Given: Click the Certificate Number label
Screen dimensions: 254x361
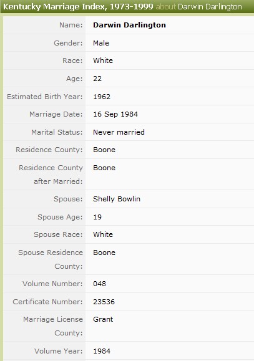Looking at the screenshot, I should [x=47, y=302].
